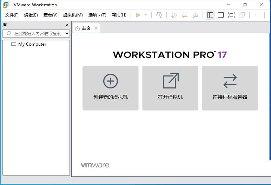Expand the library search filter dropdown

click(67, 34)
